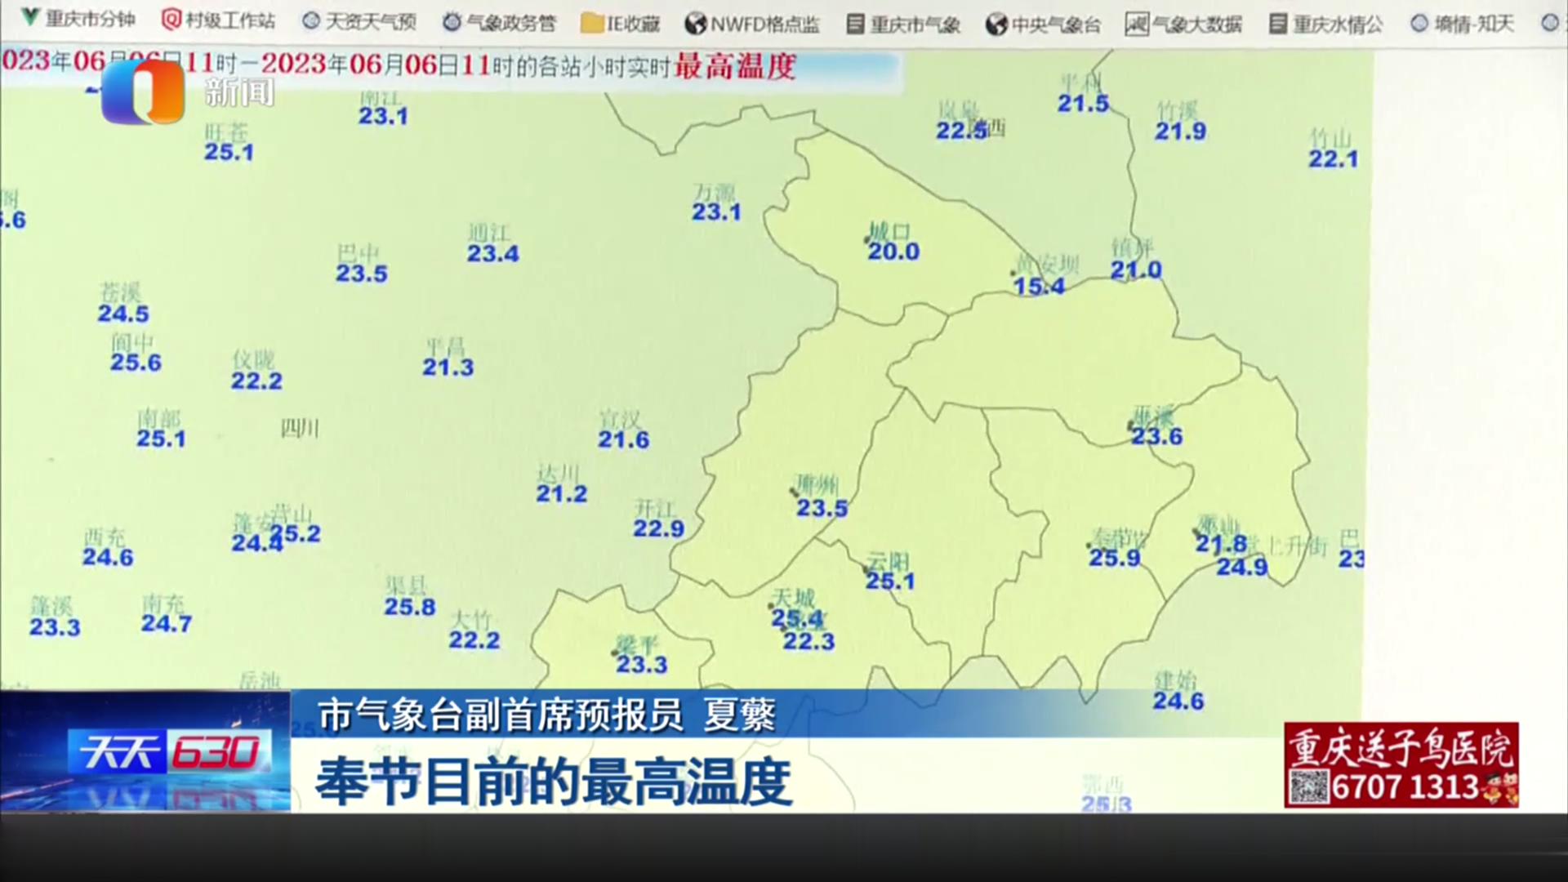
Task: Click the 奉节 station reading 25.9
Action: (1115, 558)
